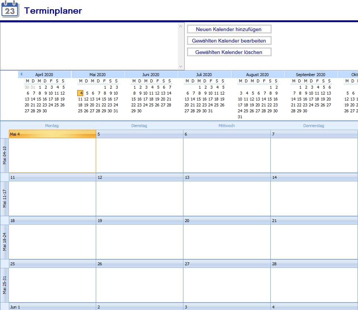The image size is (358, 310).
Task: Click the Terminplaner calendar logo icon
Action: point(10,9)
